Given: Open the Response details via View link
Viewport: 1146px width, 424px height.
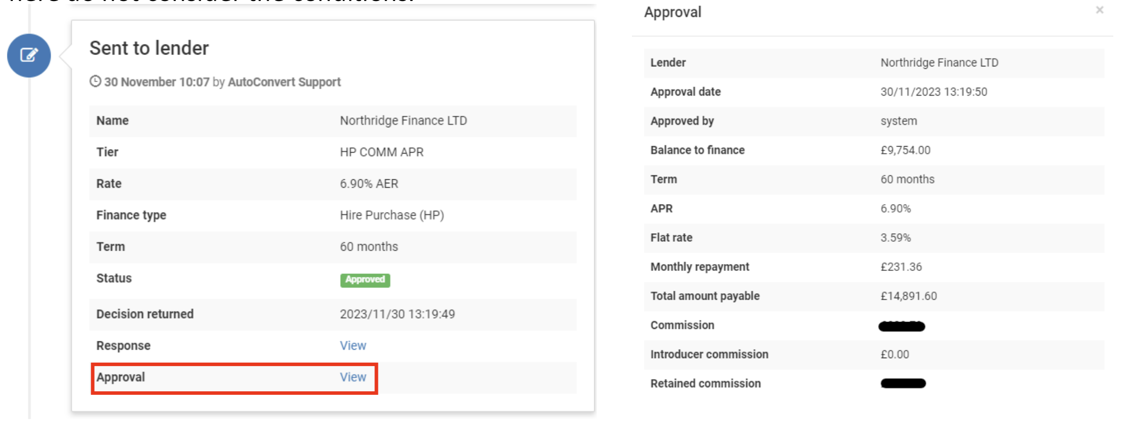Looking at the screenshot, I should pyautogui.click(x=353, y=345).
